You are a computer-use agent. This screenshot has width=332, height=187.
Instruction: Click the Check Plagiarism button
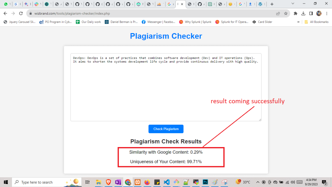pyautogui.click(x=166, y=129)
